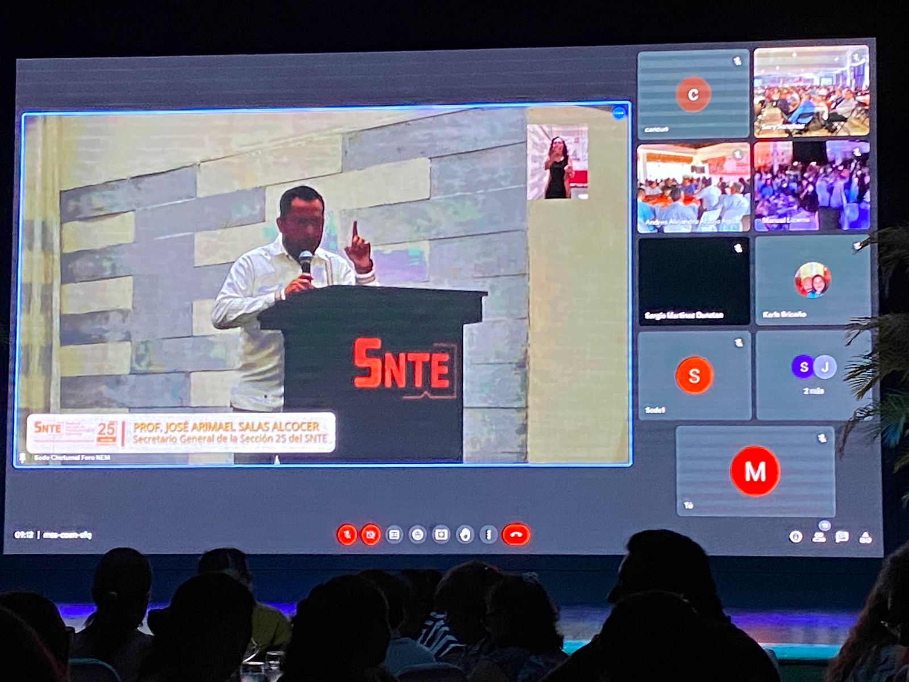Viewport: 909px width, 682px height.
Task: Select Karla Briceño participant tile
Action: point(813,281)
